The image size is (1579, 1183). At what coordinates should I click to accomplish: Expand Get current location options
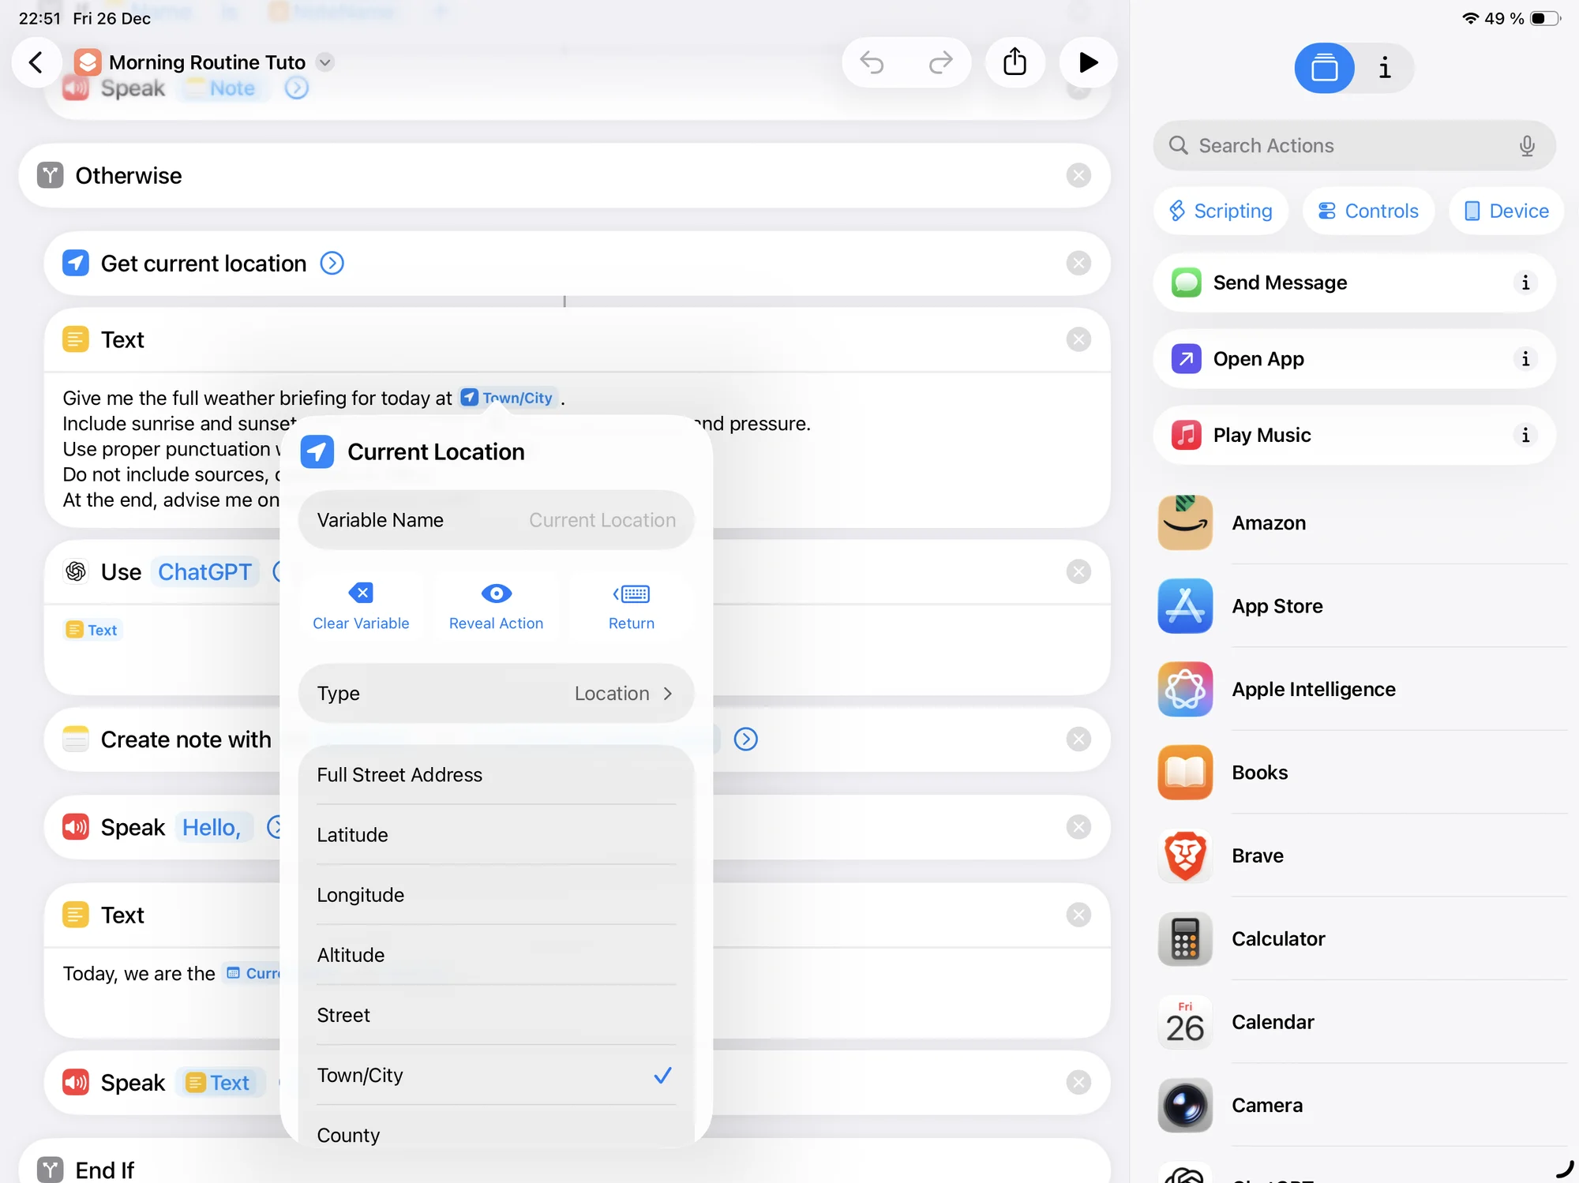click(x=332, y=263)
